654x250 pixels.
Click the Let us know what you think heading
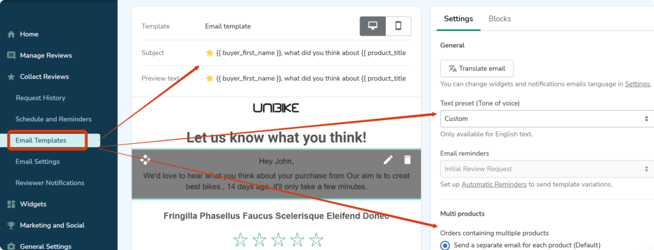coord(276,137)
